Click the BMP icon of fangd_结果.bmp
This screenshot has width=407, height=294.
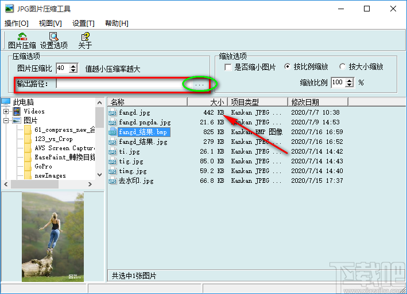tap(113, 132)
